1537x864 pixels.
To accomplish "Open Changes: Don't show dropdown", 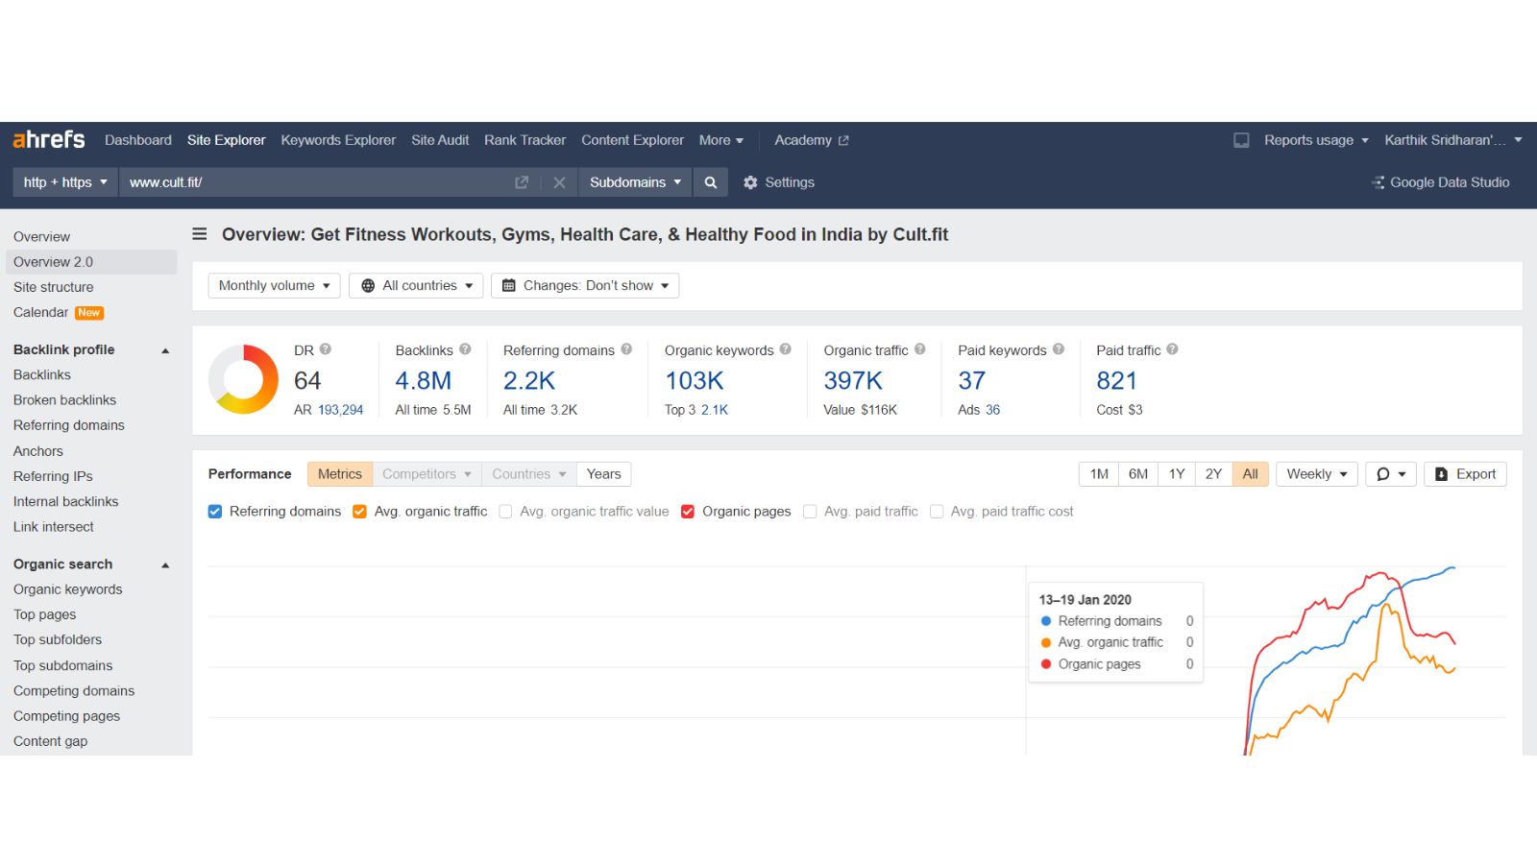I will tap(585, 286).
